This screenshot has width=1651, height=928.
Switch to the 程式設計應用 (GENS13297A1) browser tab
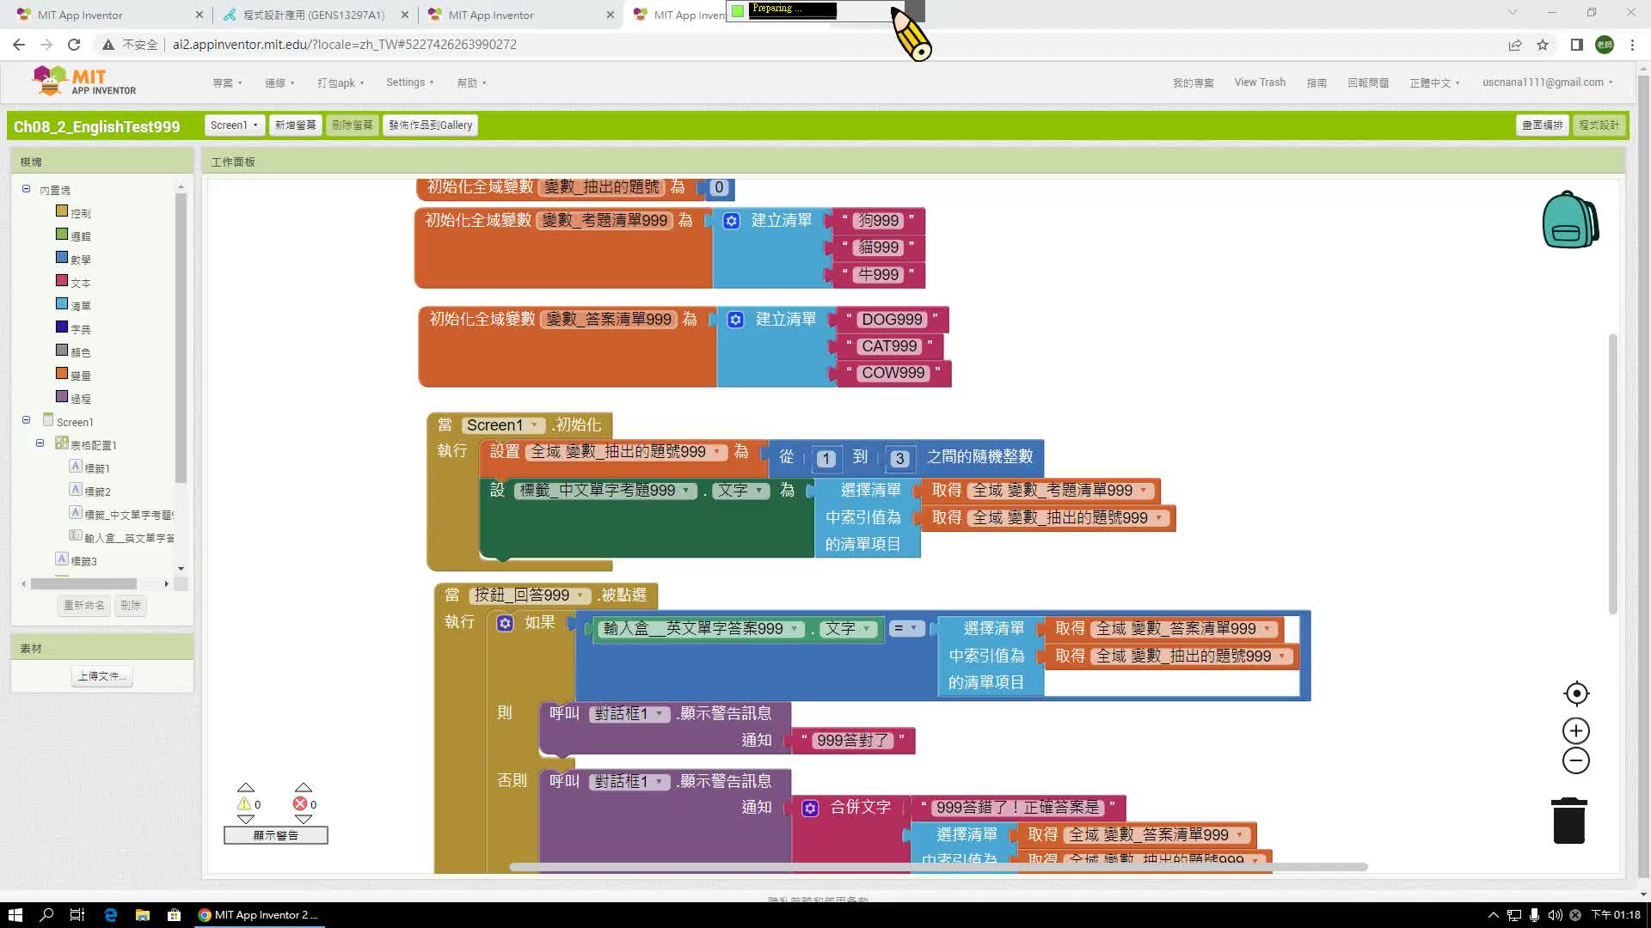pos(313,15)
